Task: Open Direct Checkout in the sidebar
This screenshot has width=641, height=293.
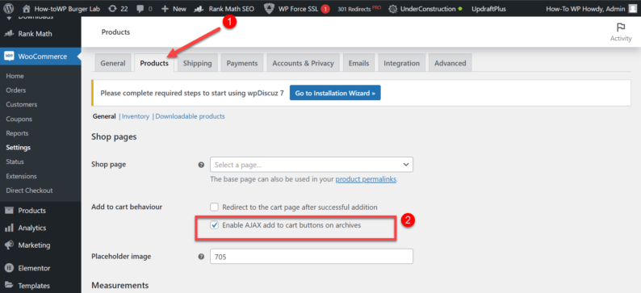Action: [29, 190]
